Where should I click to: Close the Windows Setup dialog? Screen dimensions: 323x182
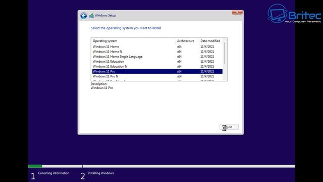(237, 12)
